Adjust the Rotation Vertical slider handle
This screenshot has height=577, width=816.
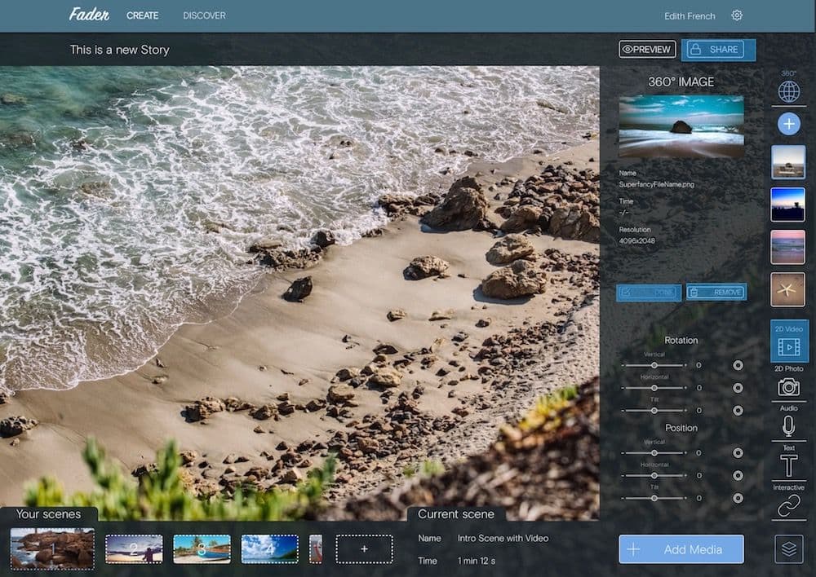[x=654, y=365]
